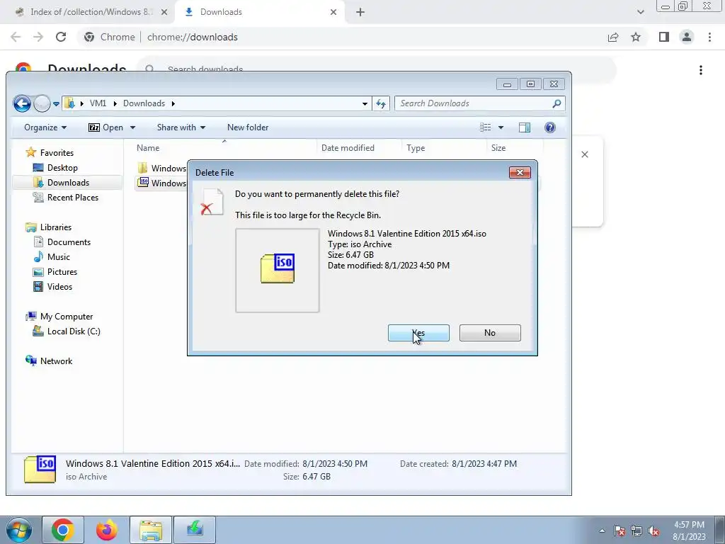
Task: Refresh the Downloads folder view
Action: pyautogui.click(x=381, y=103)
